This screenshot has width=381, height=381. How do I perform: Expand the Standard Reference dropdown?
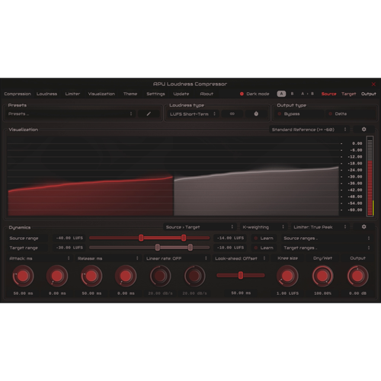pos(309,130)
